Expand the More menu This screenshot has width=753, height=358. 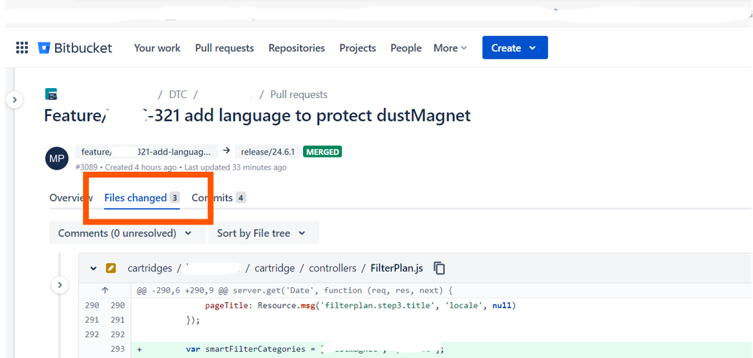click(450, 48)
